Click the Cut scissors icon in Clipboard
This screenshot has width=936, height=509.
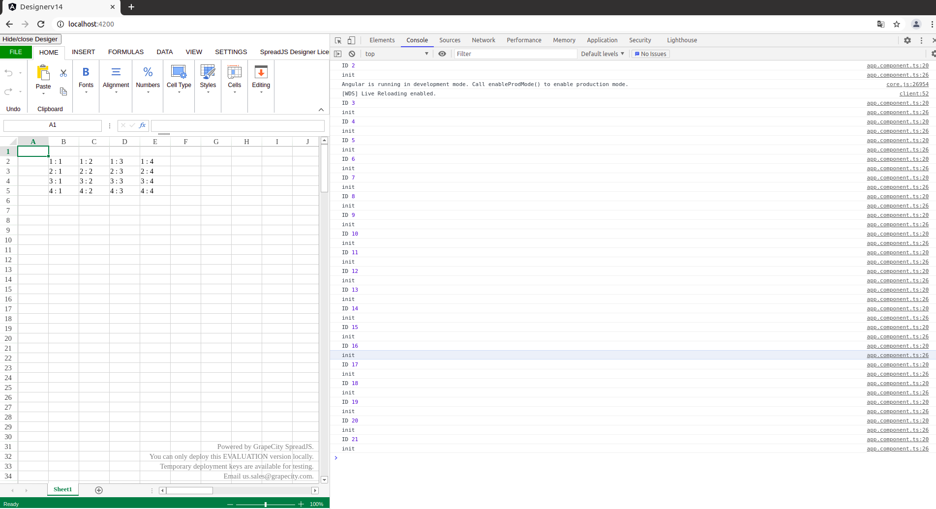pyautogui.click(x=63, y=72)
